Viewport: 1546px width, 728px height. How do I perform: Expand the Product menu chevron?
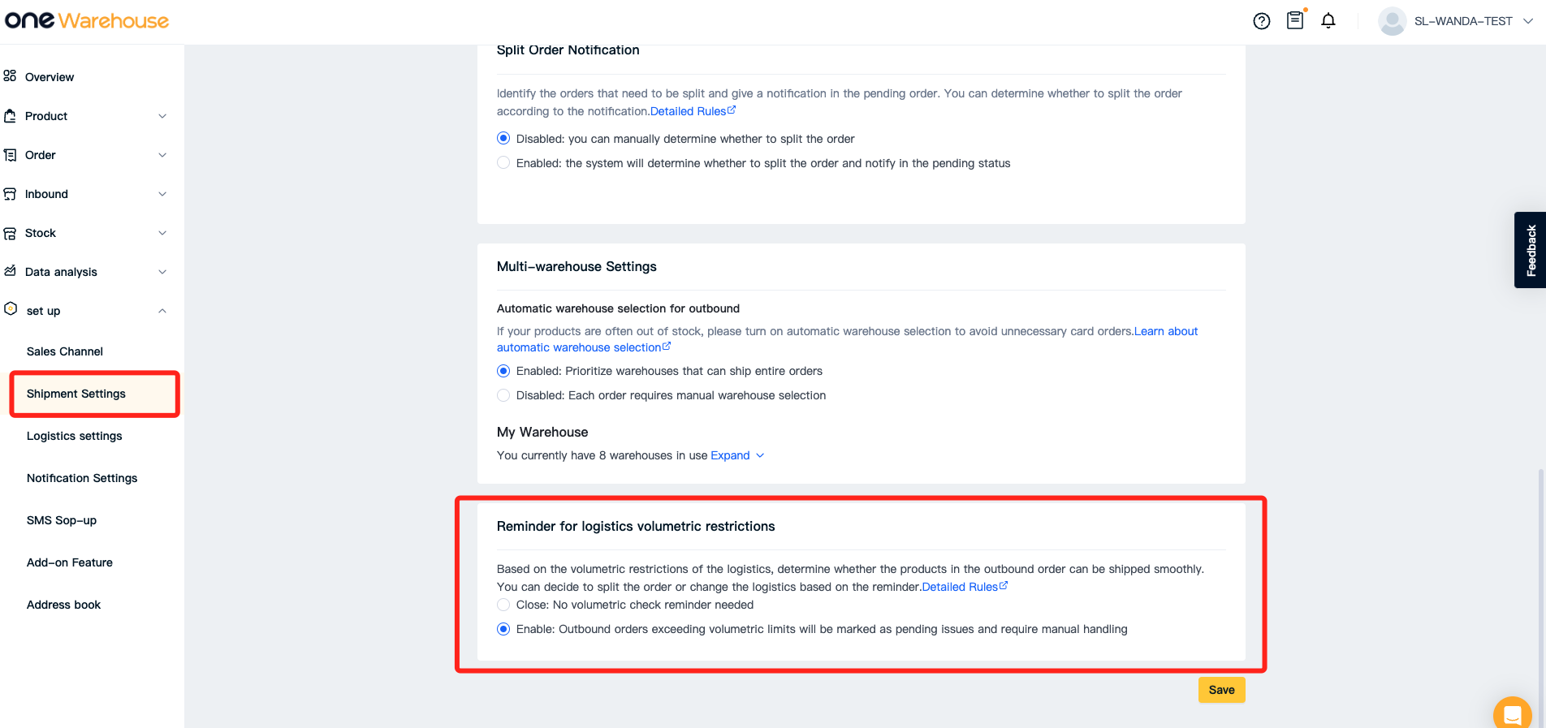click(162, 116)
